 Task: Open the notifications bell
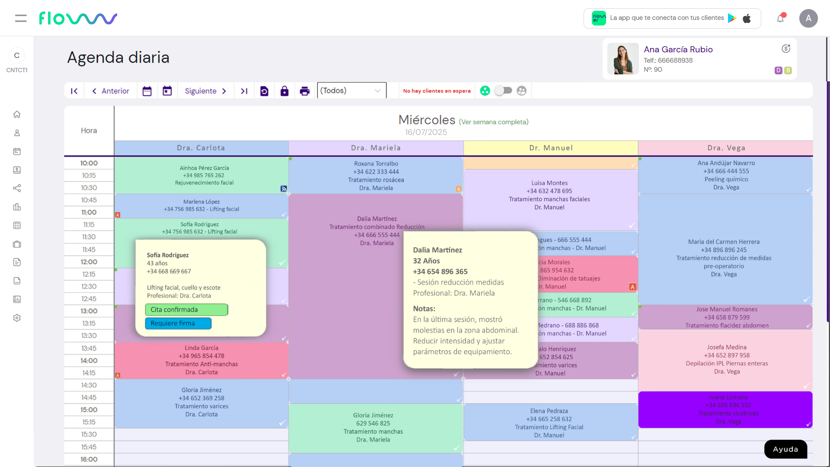point(780,18)
